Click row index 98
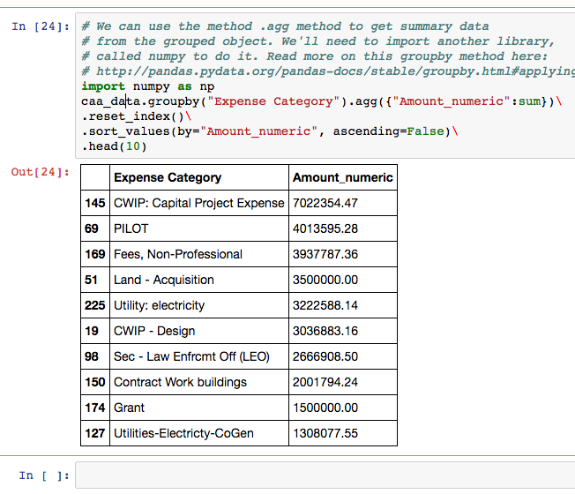 (x=92, y=356)
